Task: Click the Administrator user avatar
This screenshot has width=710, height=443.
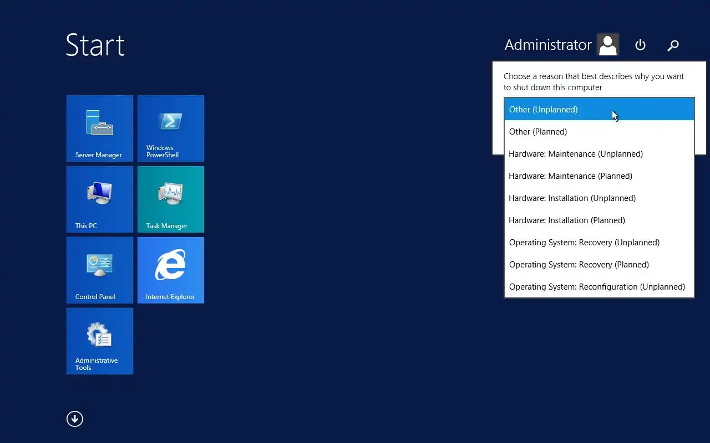Action: [x=608, y=45]
